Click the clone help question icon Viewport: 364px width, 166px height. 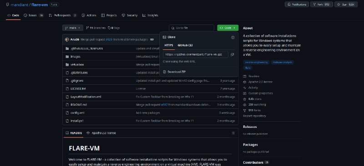tap(233, 37)
